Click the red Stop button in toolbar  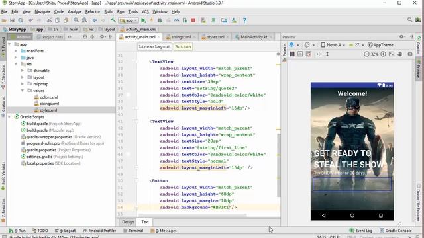[x=193, y=20]
